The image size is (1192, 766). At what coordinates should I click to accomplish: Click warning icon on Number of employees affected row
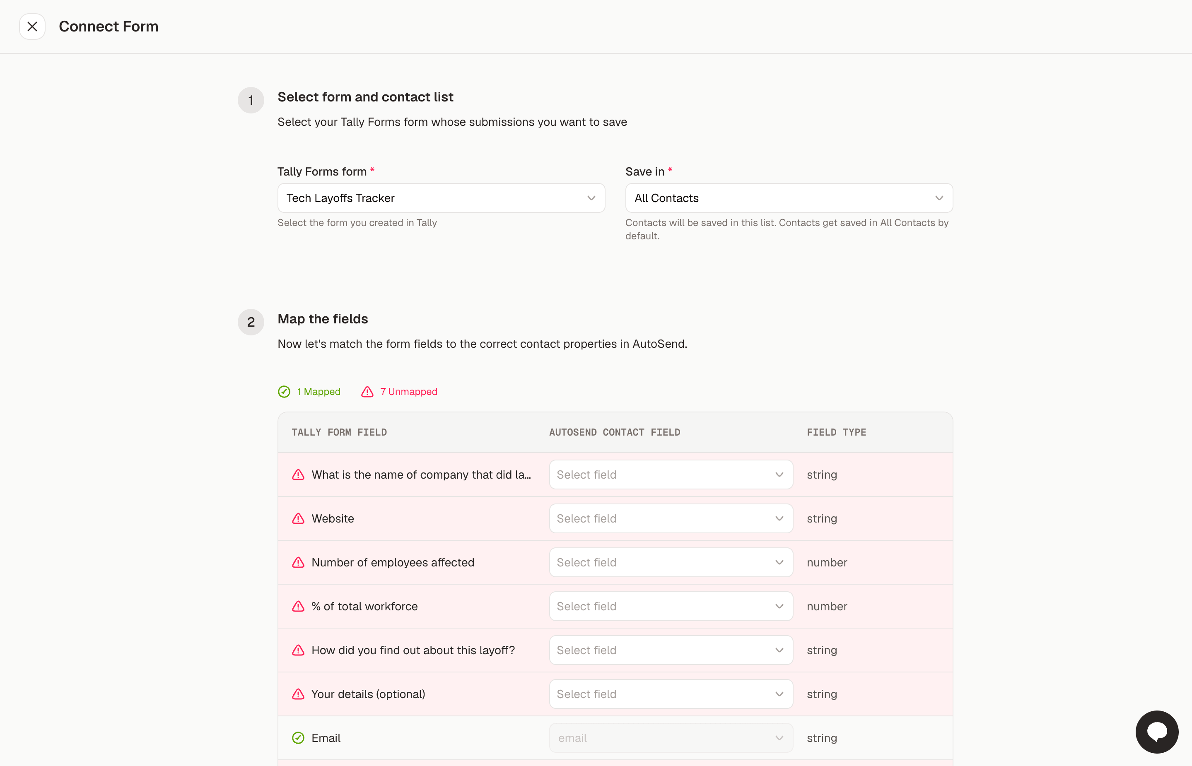click(298, 562)
